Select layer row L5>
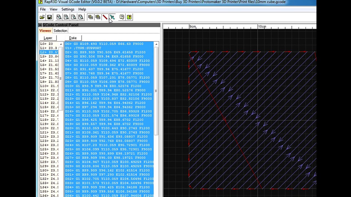Viewport: 351px width, 197px height. 49,65
